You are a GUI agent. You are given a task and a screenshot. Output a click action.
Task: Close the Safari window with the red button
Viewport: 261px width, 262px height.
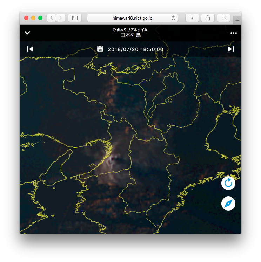26,18
